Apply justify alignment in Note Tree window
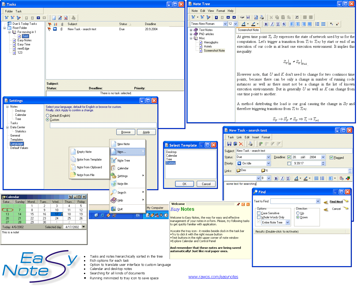 point(310,24)
